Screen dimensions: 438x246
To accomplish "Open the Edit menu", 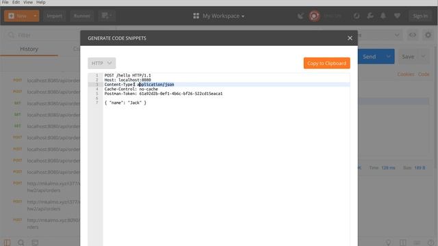I will pos(16,3).
